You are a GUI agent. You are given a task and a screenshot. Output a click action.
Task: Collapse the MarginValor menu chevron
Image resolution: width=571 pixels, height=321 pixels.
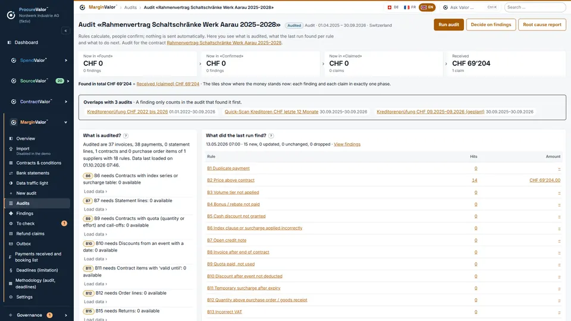(x=66, y=122)
